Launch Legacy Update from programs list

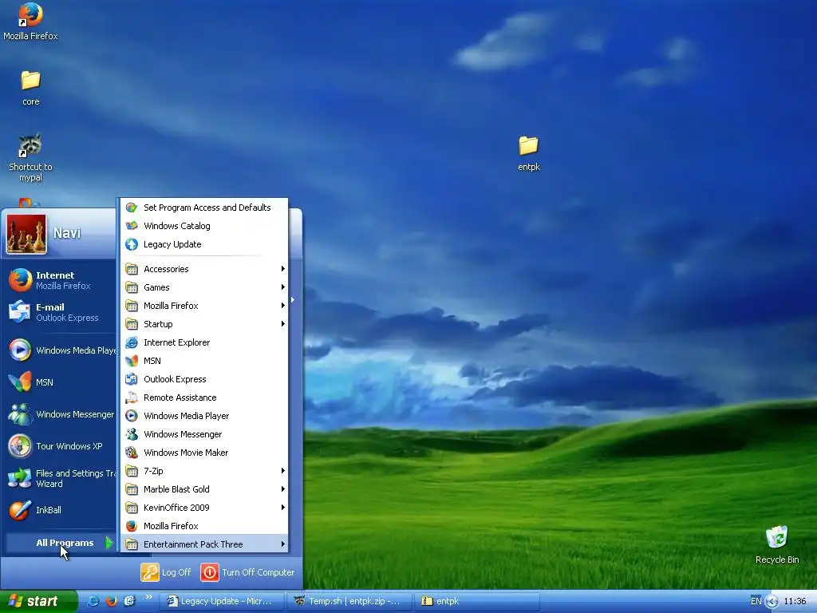(x=204, y=244)
